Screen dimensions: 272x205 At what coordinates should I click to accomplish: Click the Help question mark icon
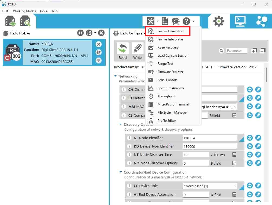[x=186, y=21]
